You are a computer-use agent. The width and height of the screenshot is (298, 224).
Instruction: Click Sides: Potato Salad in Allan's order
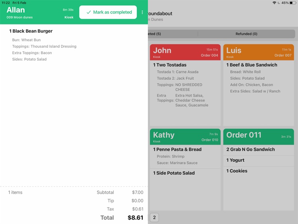(29, 59)
